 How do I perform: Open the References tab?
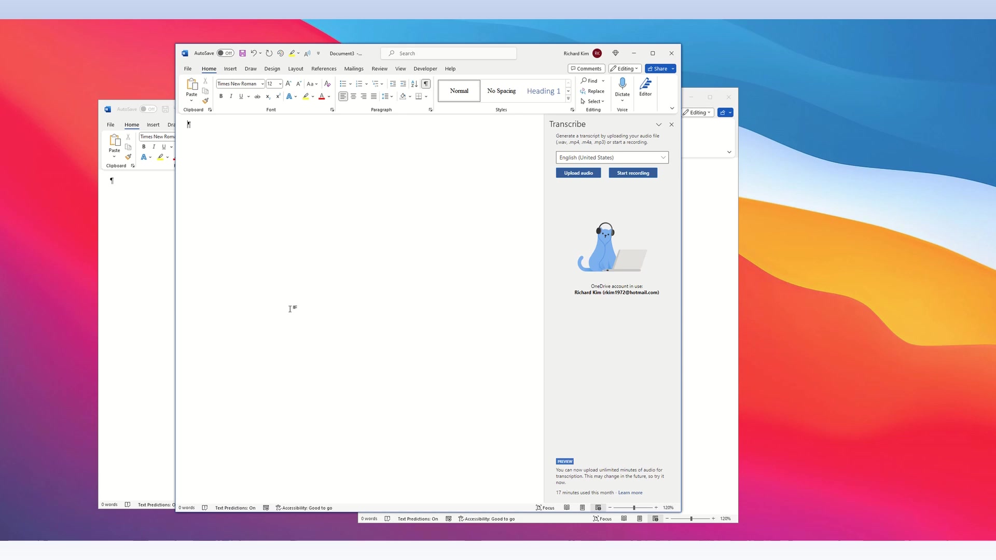click(324, 68)
